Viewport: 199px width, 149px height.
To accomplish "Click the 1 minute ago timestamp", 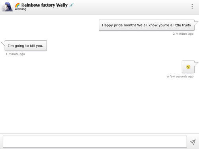I will click(x=16, y=54).
